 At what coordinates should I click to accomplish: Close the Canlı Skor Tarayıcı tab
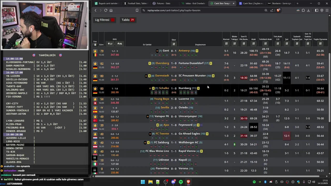point(234,3)
